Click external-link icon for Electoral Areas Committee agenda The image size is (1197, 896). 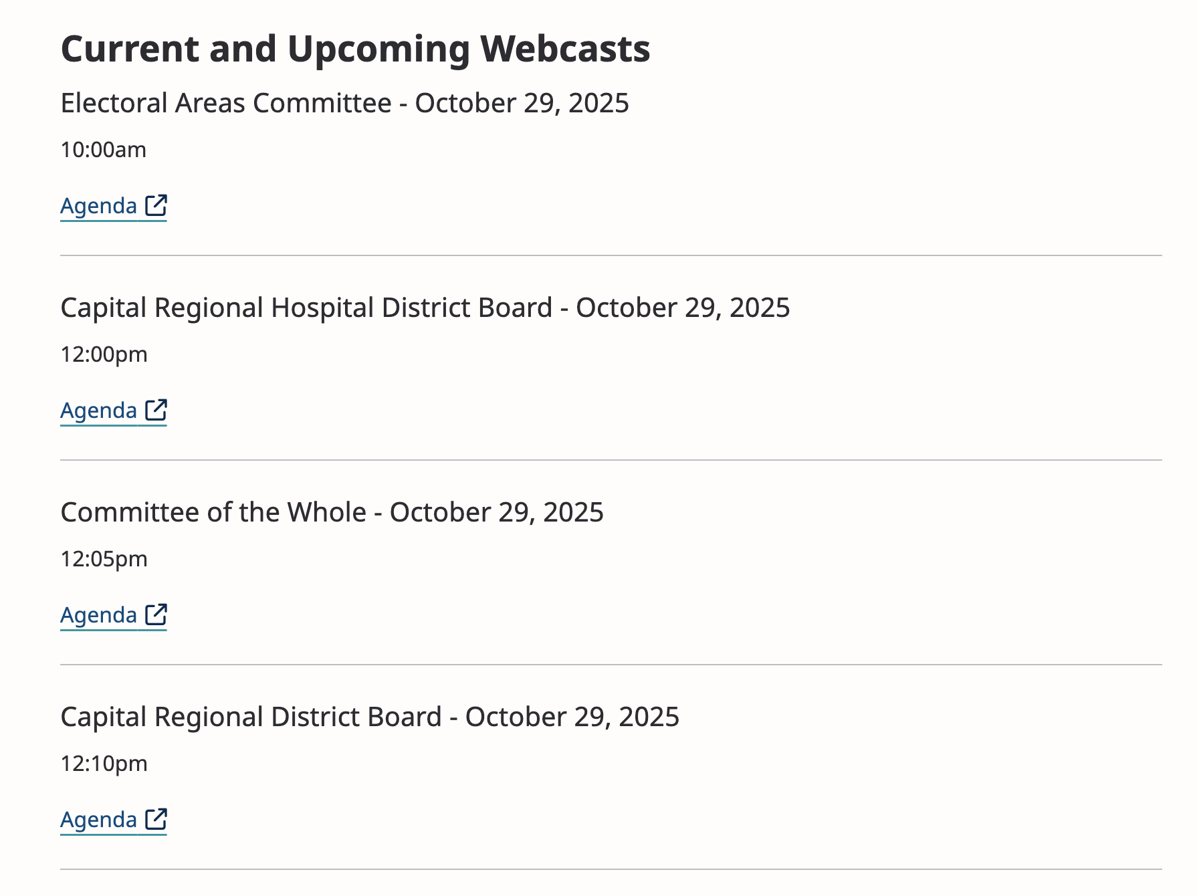pos(156,205)
